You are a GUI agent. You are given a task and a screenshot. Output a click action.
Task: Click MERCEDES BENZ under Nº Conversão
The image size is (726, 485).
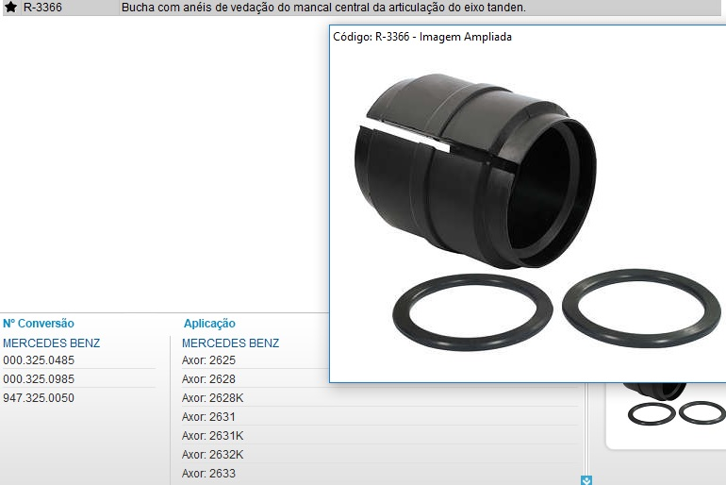tap(51, 343)
